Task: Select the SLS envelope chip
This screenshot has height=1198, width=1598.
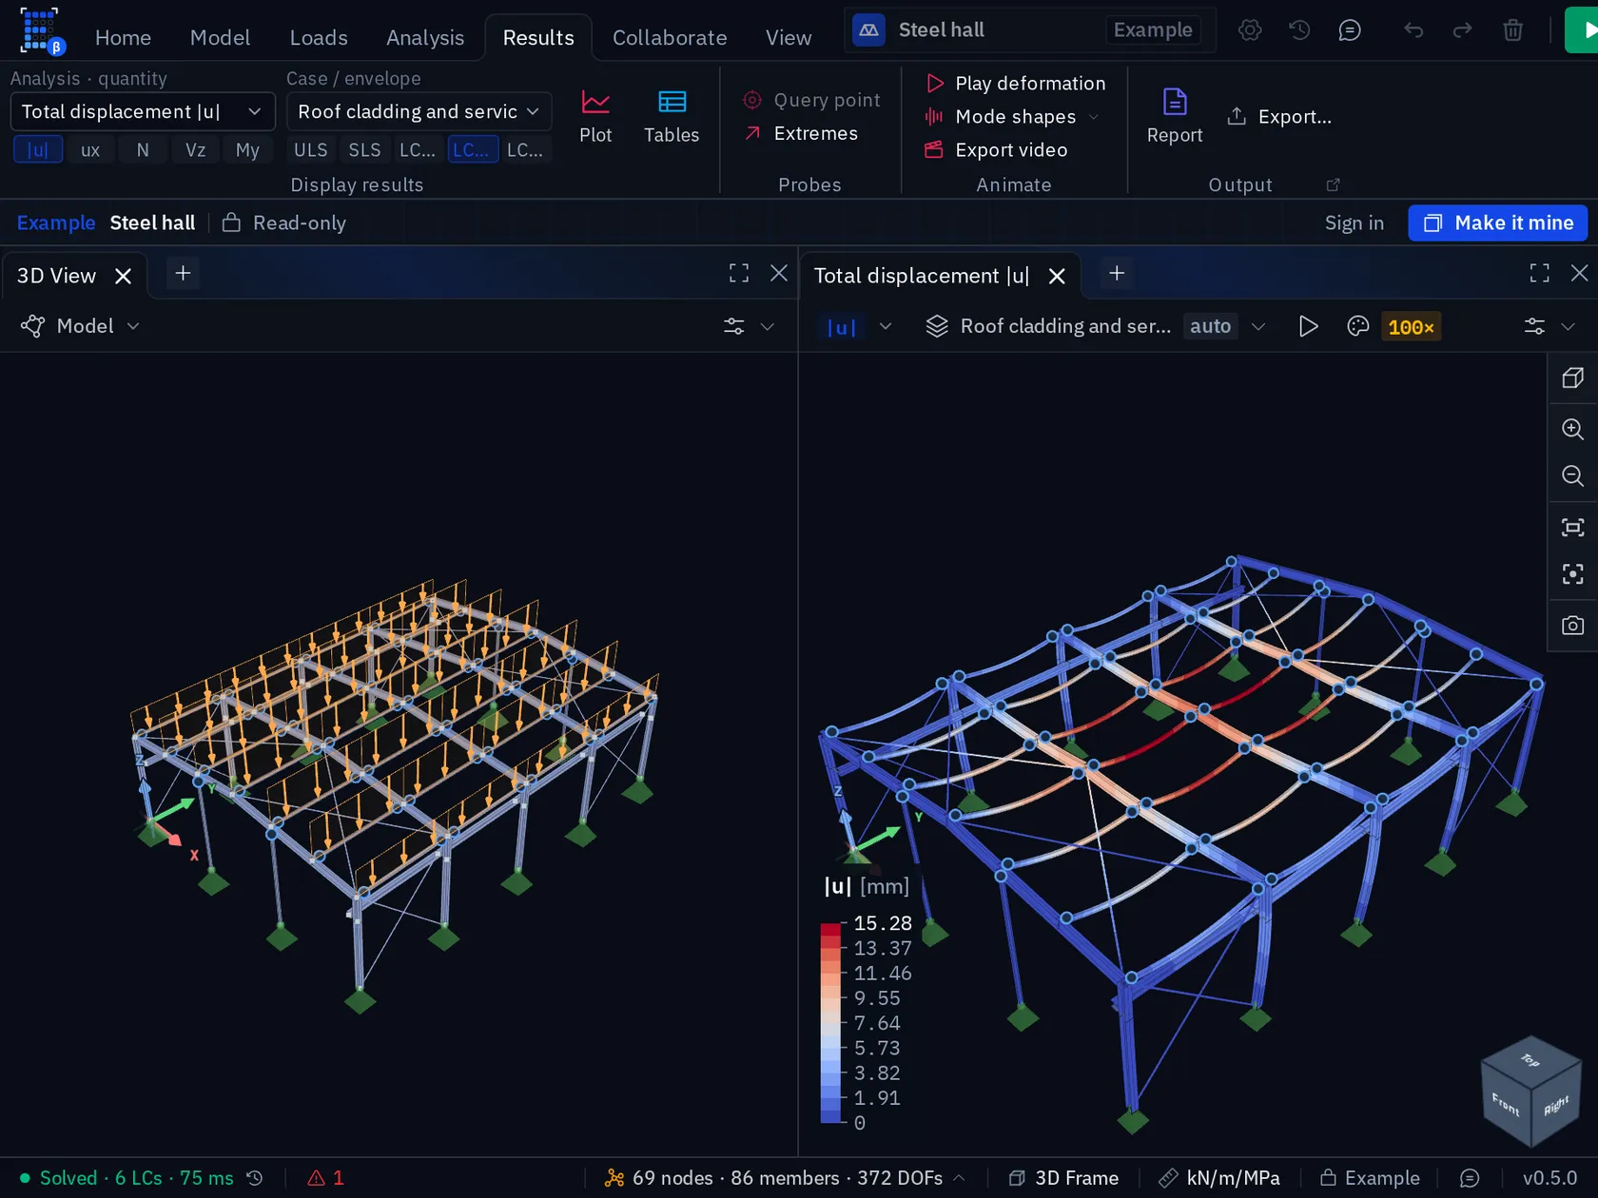Action: 364,149
